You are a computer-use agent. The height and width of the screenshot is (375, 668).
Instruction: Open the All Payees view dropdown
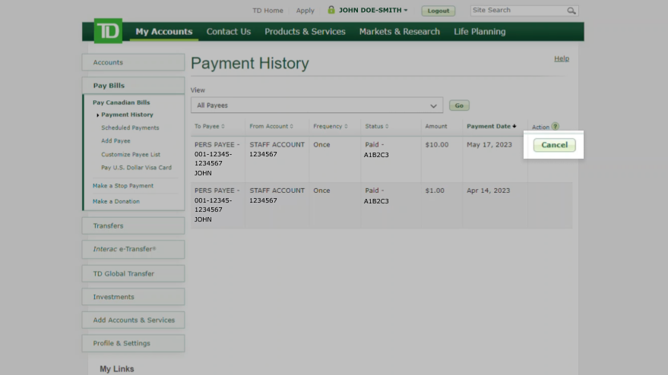[317, 105]
